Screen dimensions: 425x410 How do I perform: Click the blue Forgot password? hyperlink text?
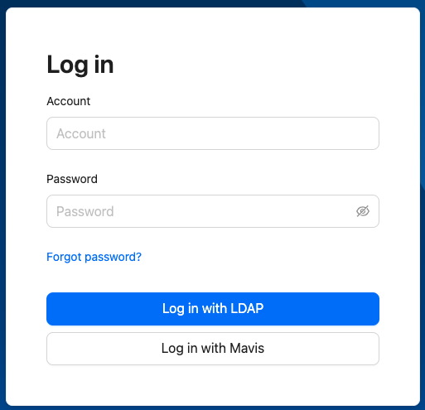tap(94, 257)
